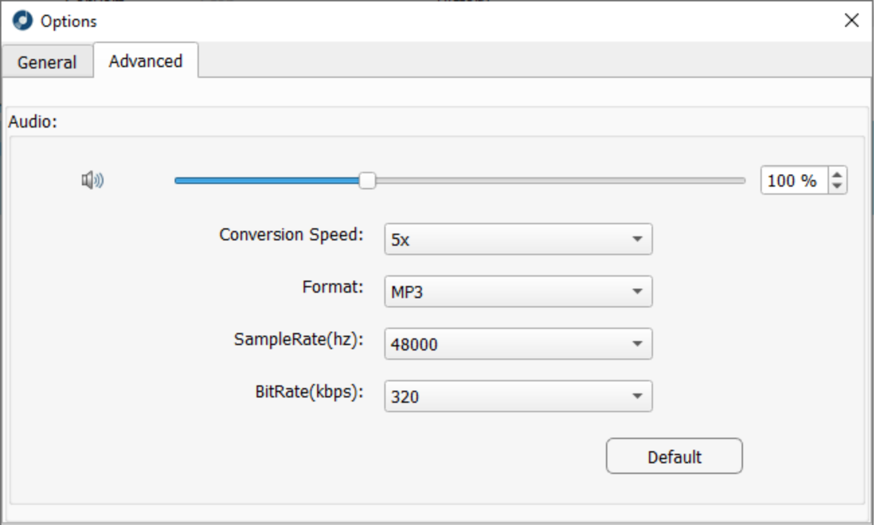Open the SampleRate dropdown showing 48000
Image resolution: width=874 pixels, height=525 pixels.
point(518,344)
